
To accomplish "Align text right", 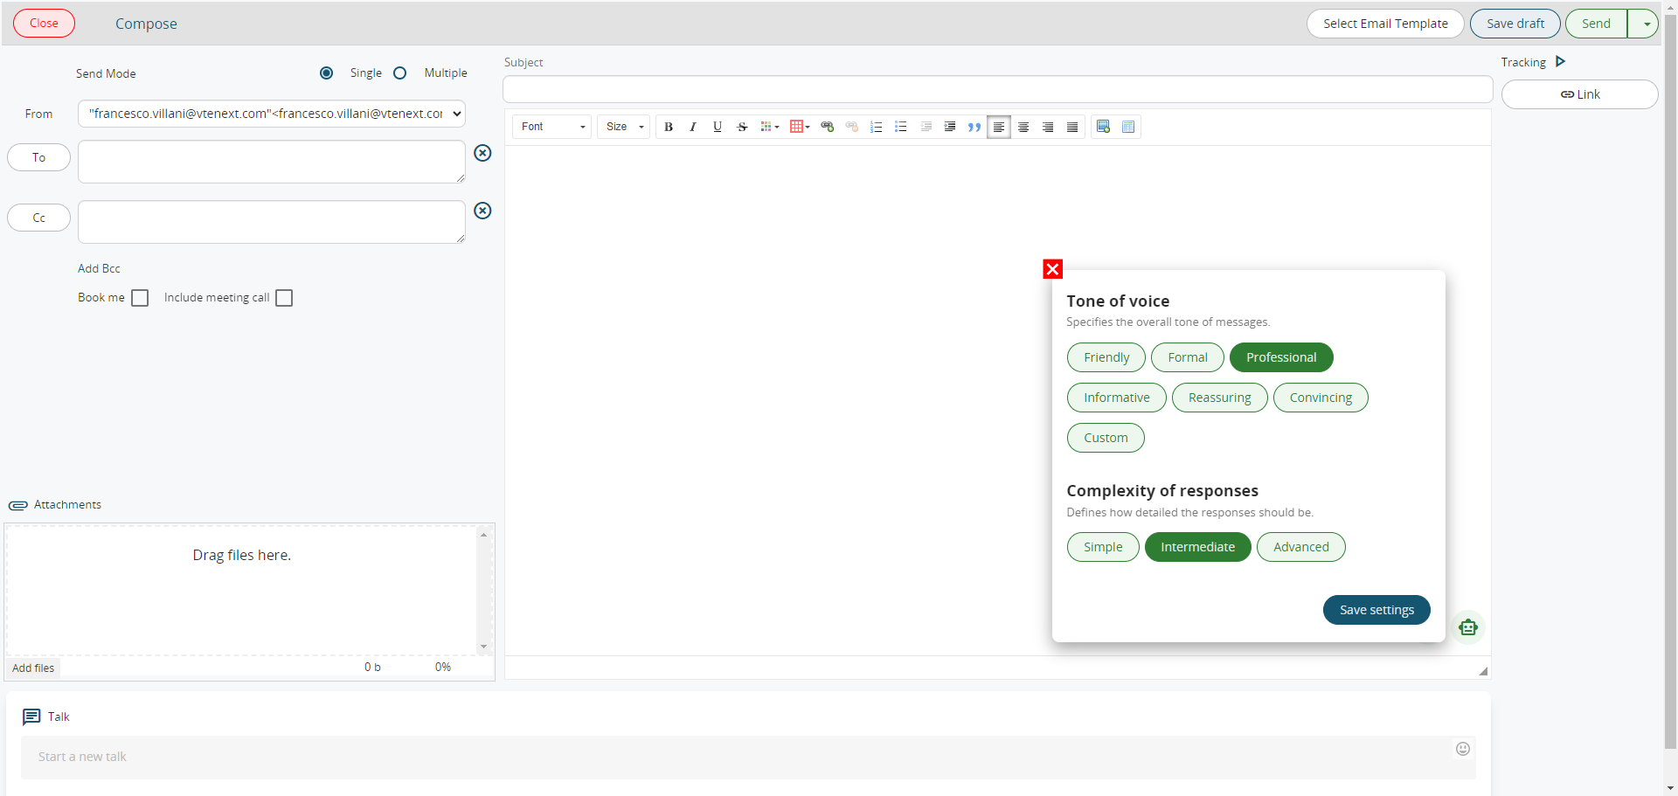I will [1048, 127].
